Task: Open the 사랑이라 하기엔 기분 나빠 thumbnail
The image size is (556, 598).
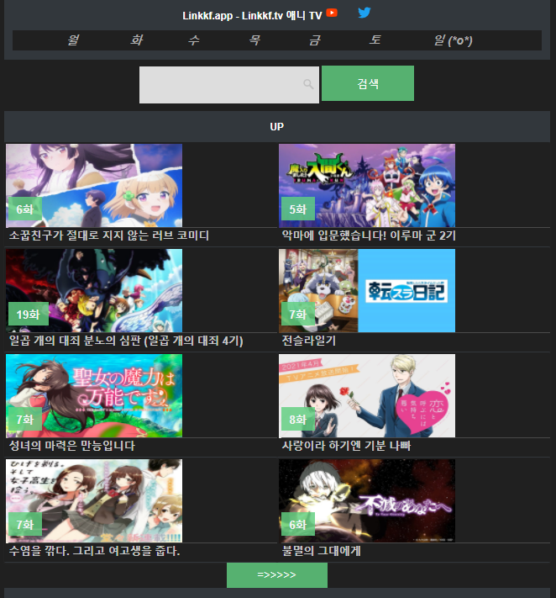Action: click(x=367, y=395)
